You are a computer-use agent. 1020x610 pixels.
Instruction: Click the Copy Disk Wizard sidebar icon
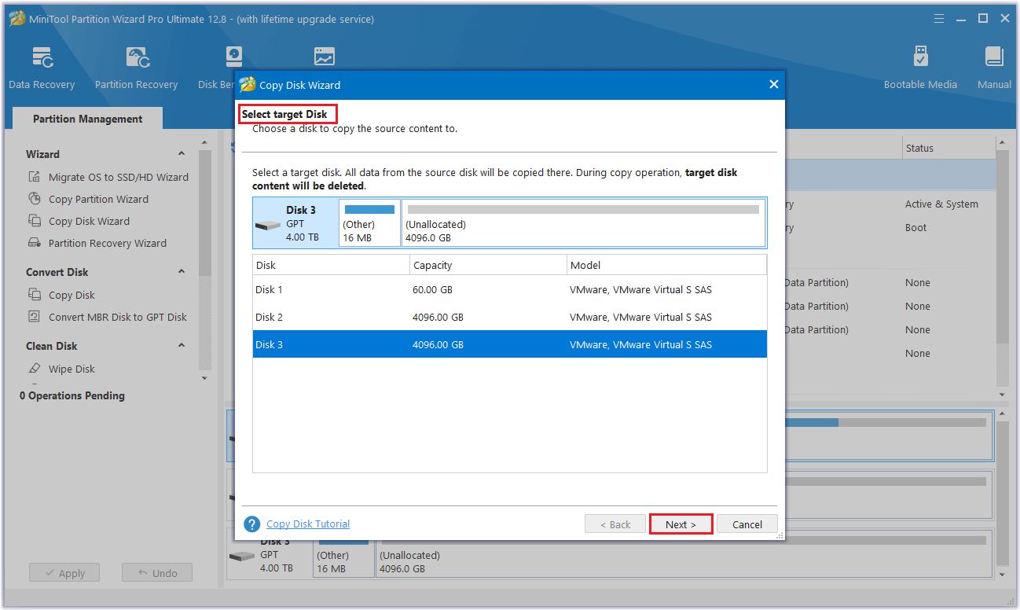click(x=35, y=221)
